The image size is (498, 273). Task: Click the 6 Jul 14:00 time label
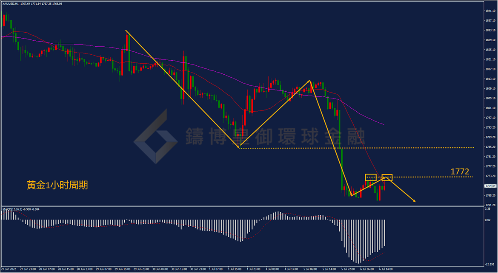click(386, 269)
